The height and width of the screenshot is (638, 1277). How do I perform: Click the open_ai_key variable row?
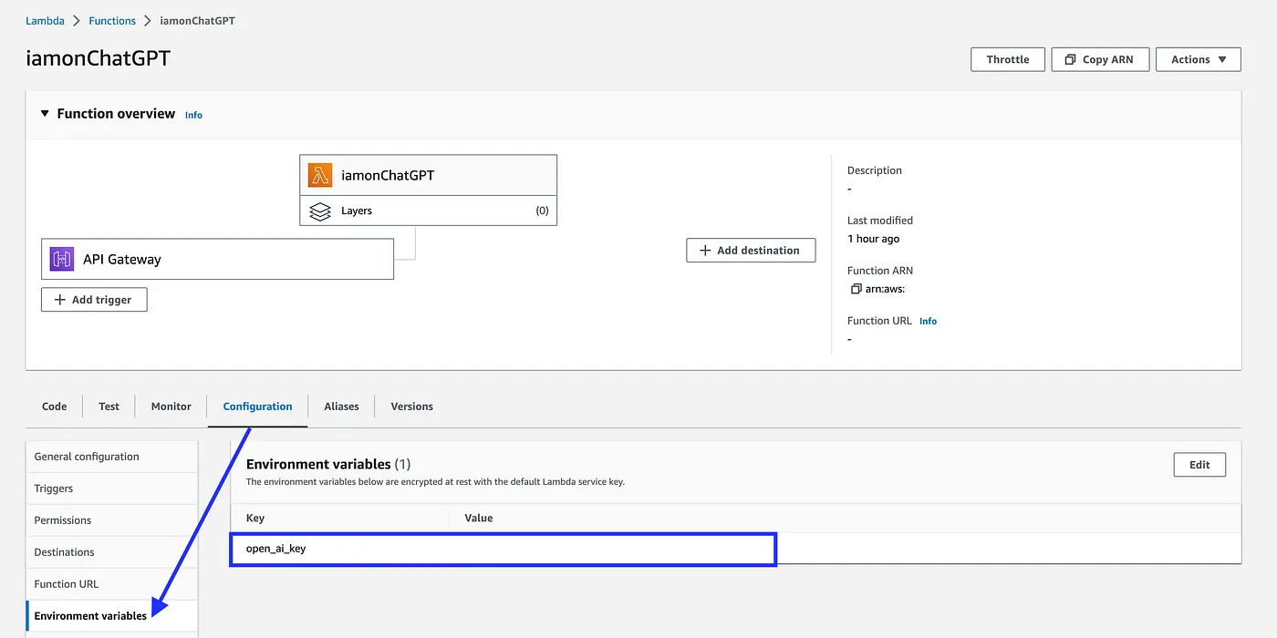735,549
